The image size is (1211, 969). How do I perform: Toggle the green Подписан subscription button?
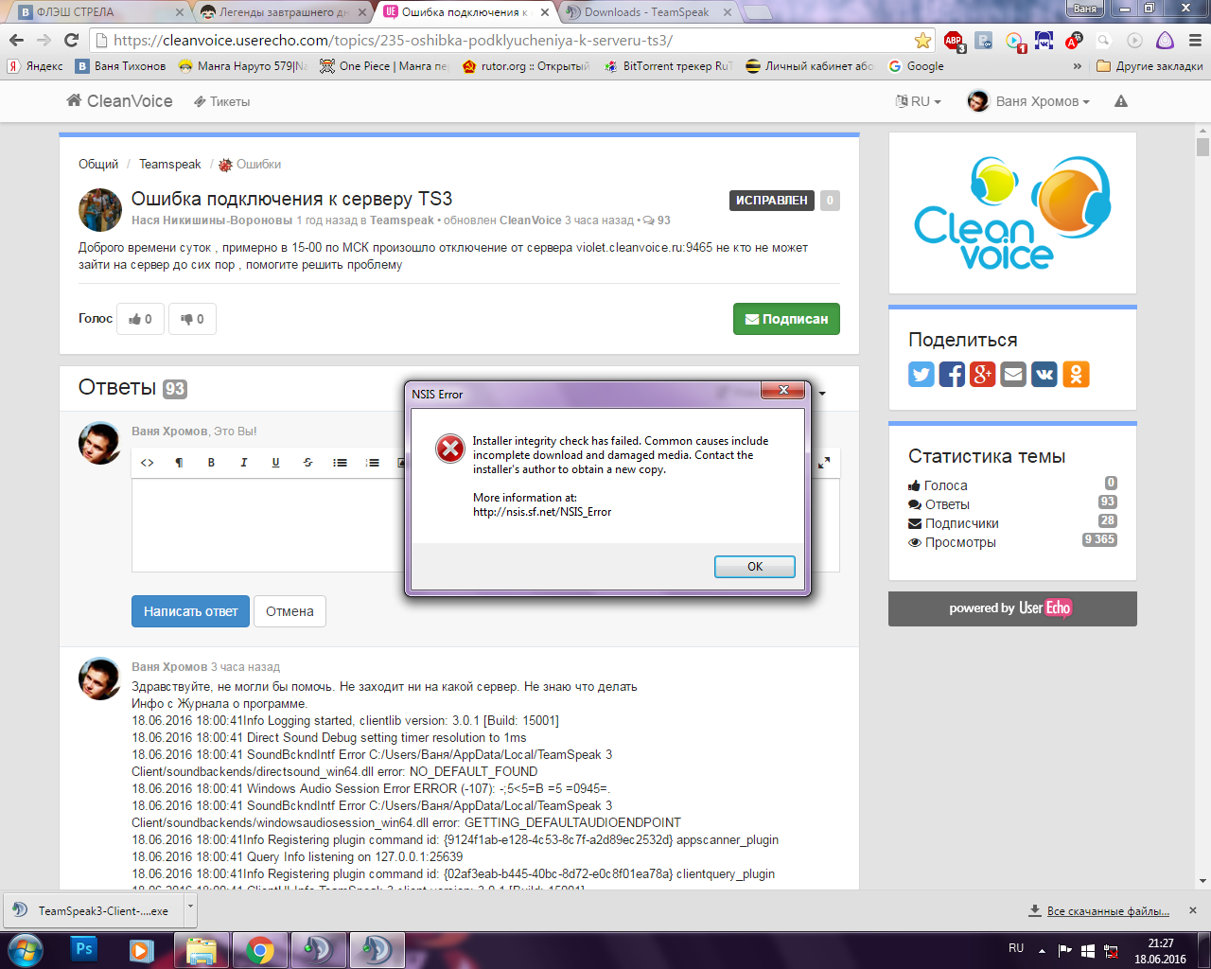click(x=786, y=319)
